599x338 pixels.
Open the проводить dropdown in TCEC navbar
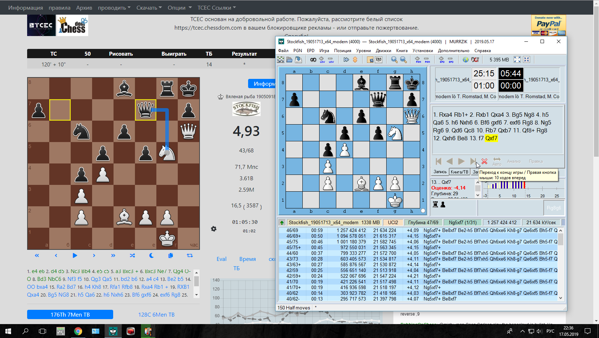[x=114, y=7]
